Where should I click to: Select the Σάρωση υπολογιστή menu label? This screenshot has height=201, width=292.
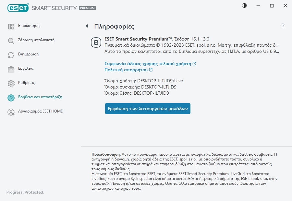click(x=36, y=40)
